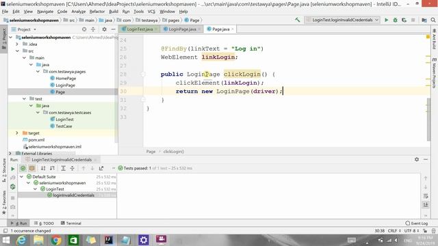Image resolution: width=438 pixels, height=246 pixels.
Task: Click rerun failed tests icon
Action: pos(12,178)
